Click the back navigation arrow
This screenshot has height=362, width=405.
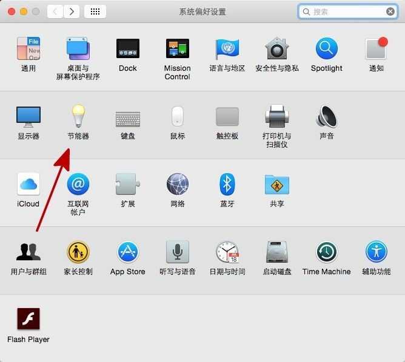55,12
